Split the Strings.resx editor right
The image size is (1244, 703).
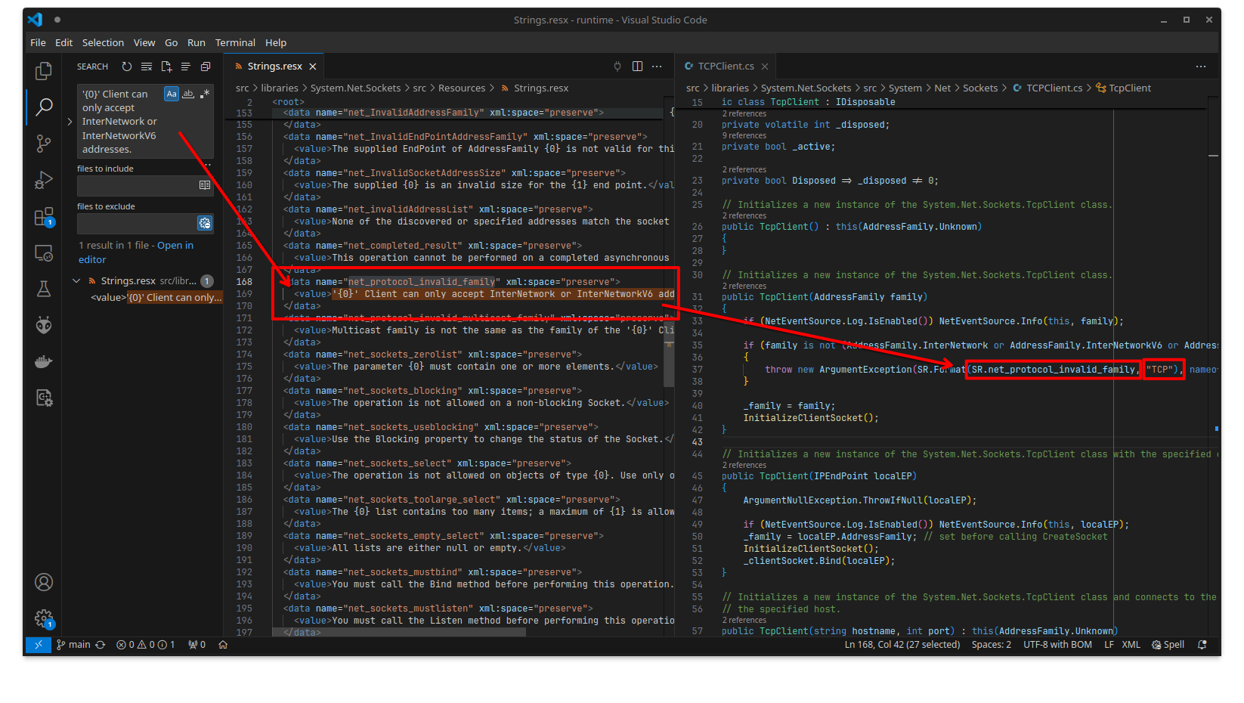[637, 67]
